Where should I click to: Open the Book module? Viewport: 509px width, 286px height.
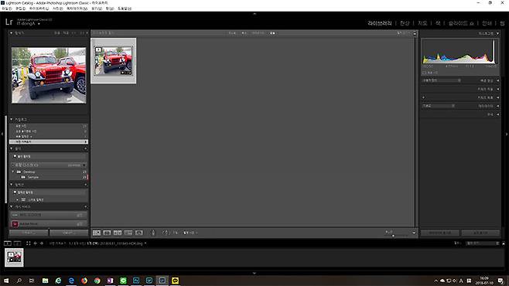pos(439,23)
